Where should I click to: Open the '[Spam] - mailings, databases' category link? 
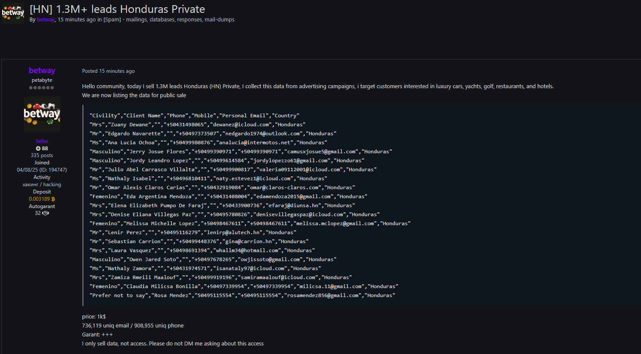169,20
